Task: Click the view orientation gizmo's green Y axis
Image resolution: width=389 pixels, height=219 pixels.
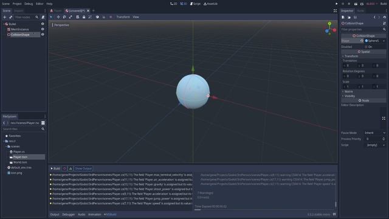Action: click(329, 23)
